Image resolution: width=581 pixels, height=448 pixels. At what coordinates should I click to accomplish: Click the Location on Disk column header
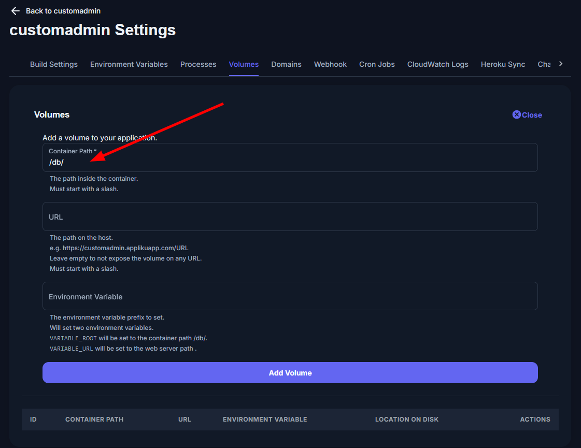tap(406, 419)
